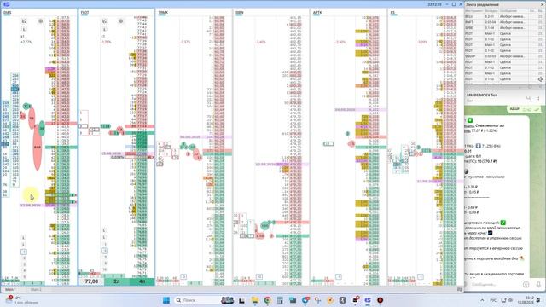
Task: Close the notifications feed panel
Action: click(543, 4)
